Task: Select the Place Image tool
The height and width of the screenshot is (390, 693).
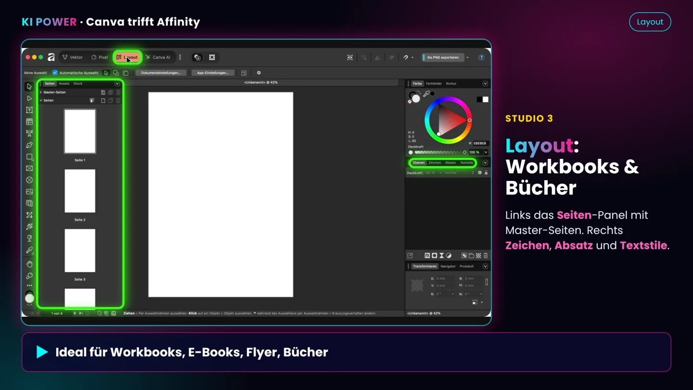Action: click(29, 192)
